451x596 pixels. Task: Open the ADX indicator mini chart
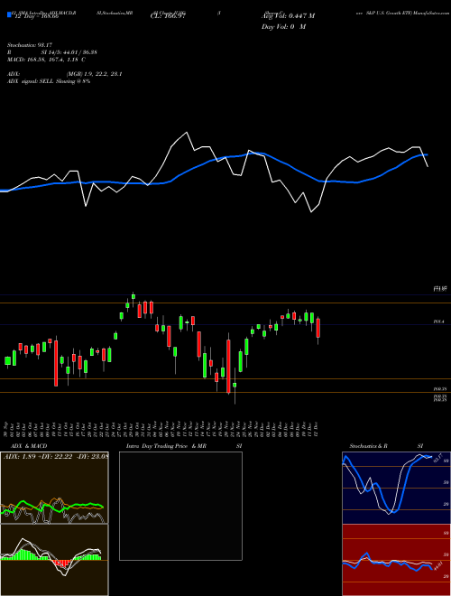[54, 488]
